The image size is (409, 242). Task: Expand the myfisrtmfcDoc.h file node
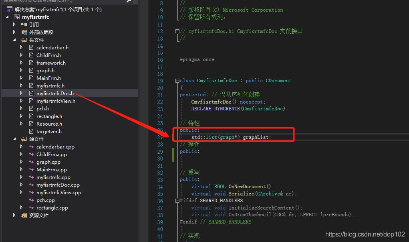(x=21, y=93)
